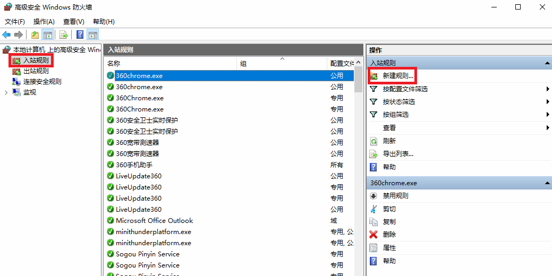
Task: Click 按组筛选 filter action
Action: (396, 115)
